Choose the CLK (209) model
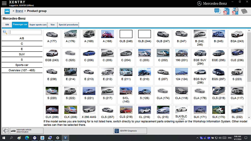This screenshot has width=251, height=141. [52, 112]
